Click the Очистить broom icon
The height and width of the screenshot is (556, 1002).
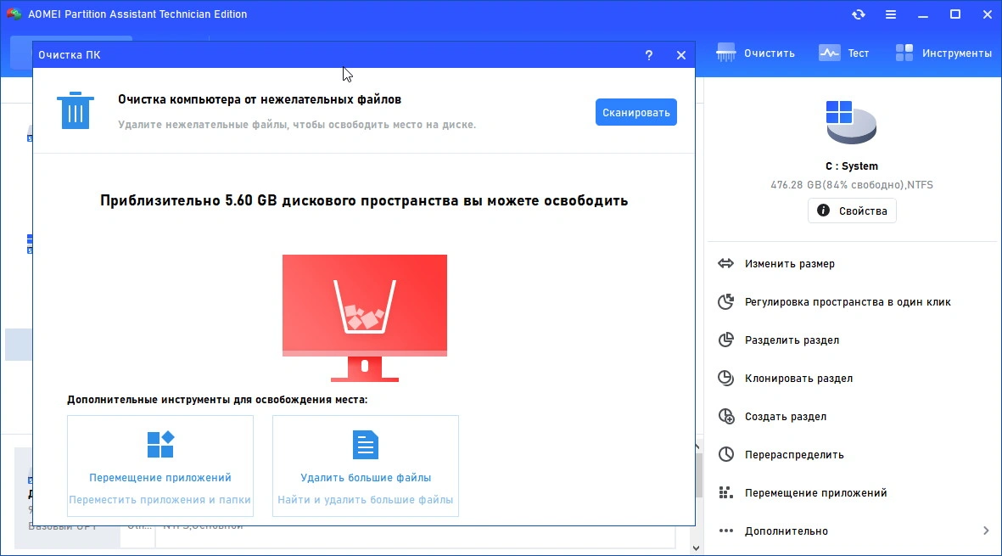coord(726,53)
